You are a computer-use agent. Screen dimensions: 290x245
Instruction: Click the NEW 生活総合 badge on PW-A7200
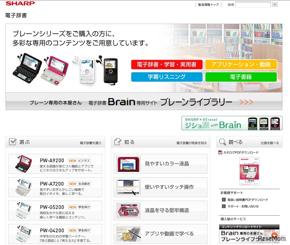click(80, 184)
